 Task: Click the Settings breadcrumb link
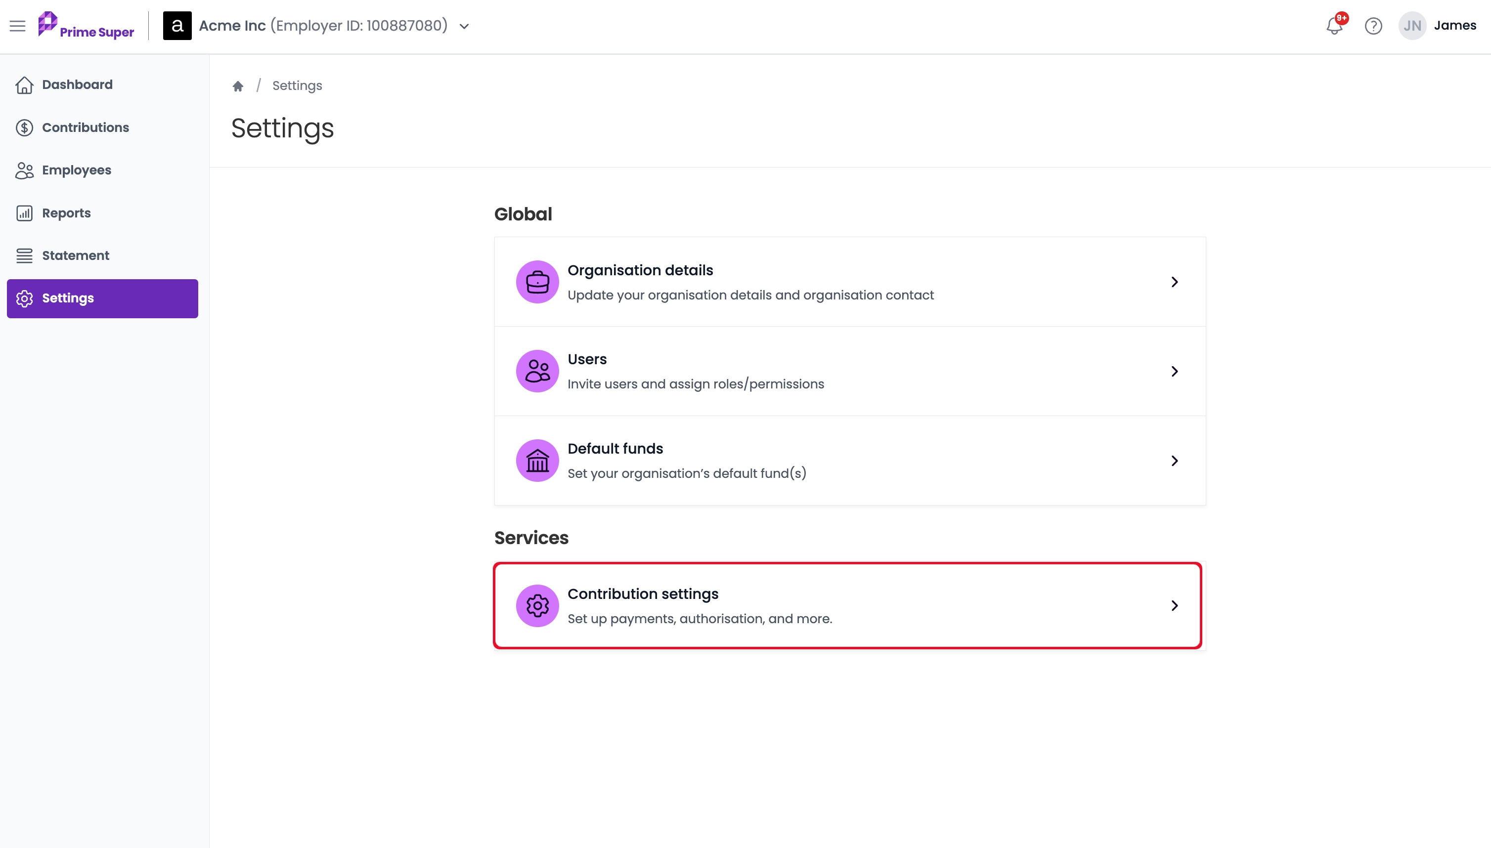coord(297,85)
